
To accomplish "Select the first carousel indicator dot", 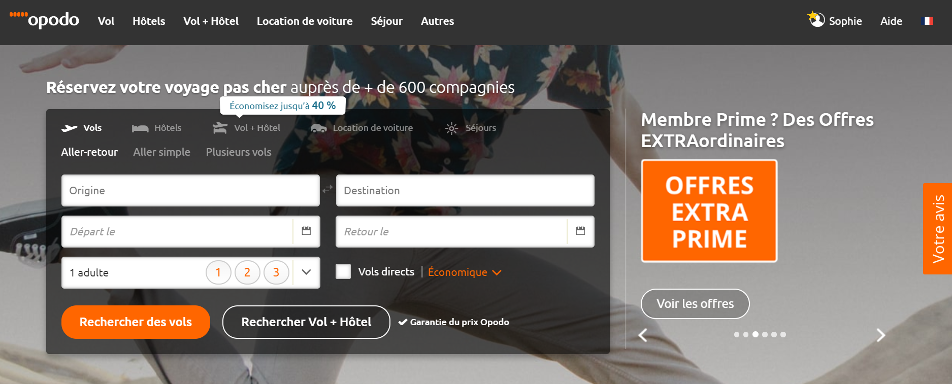I will click(x=737, y=335).
